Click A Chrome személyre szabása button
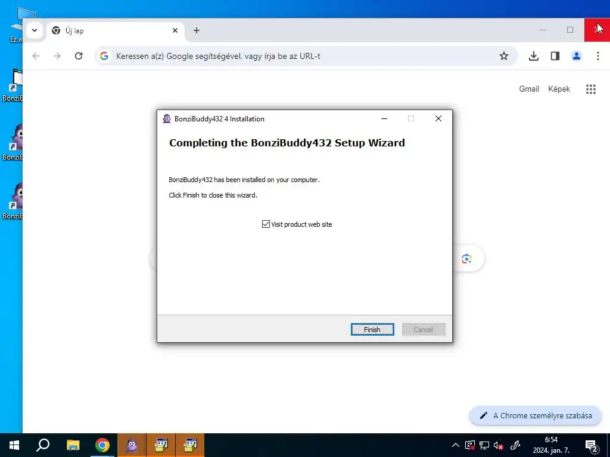 click(536, 415)
